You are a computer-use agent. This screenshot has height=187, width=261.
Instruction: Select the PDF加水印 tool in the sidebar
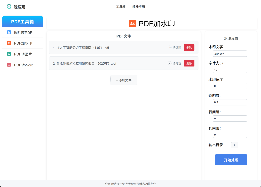(22, 43)
